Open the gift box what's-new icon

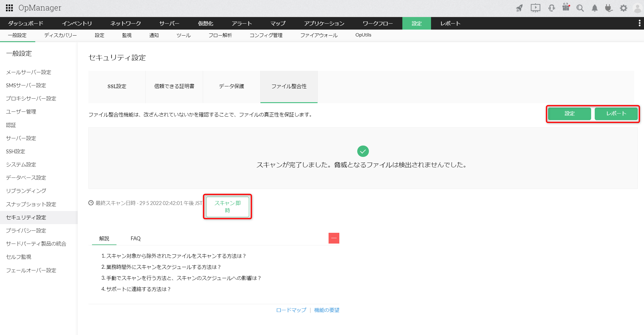pyautogui.click(x=566, y=7)
